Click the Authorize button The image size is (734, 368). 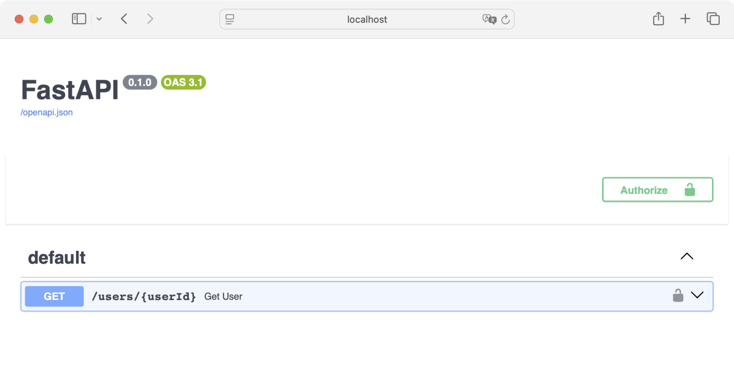click(x=657, y=190)
